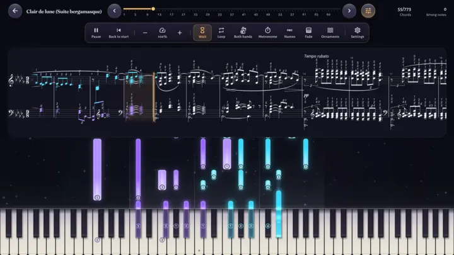Jump to measure 21 on timeline
The image size is (454, 255).
pos(183,14)
